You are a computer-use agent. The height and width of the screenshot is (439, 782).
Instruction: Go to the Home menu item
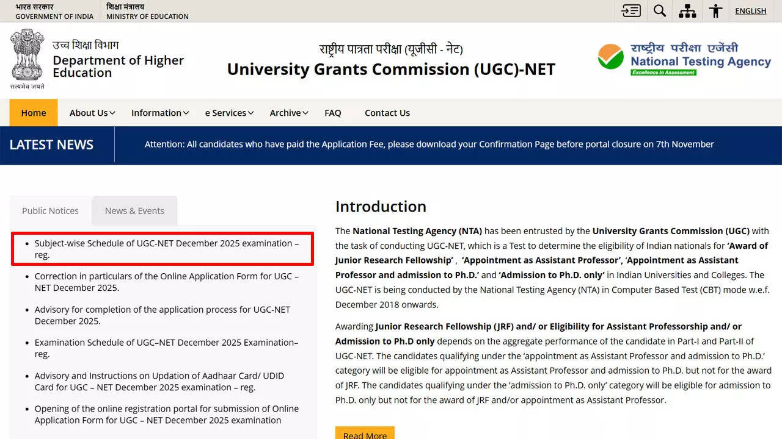[x=34, y=113]
